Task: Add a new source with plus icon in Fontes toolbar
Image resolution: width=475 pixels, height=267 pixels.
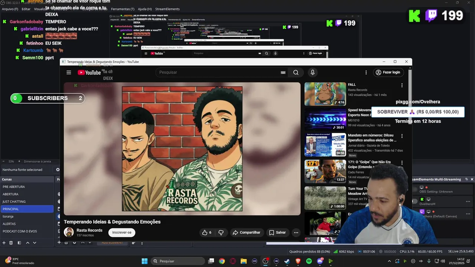Action: click(x=59, y=242)
